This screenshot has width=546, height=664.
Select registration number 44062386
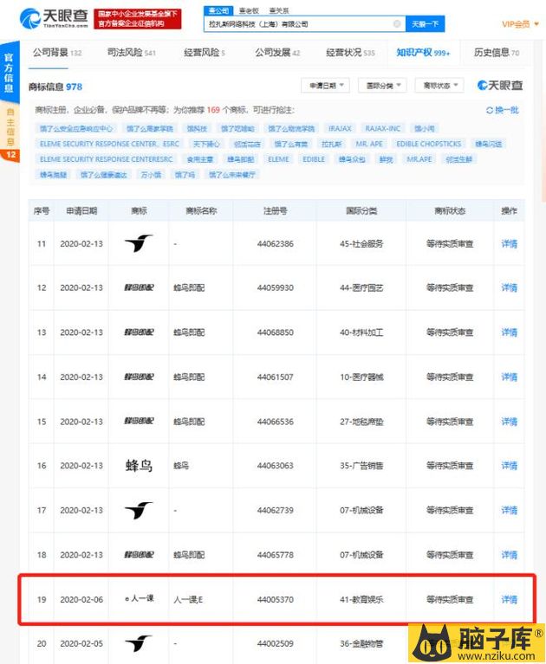pos(275,244)
